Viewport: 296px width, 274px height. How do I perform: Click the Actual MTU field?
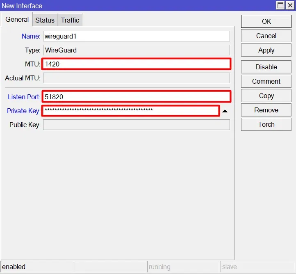coord(136,78)
